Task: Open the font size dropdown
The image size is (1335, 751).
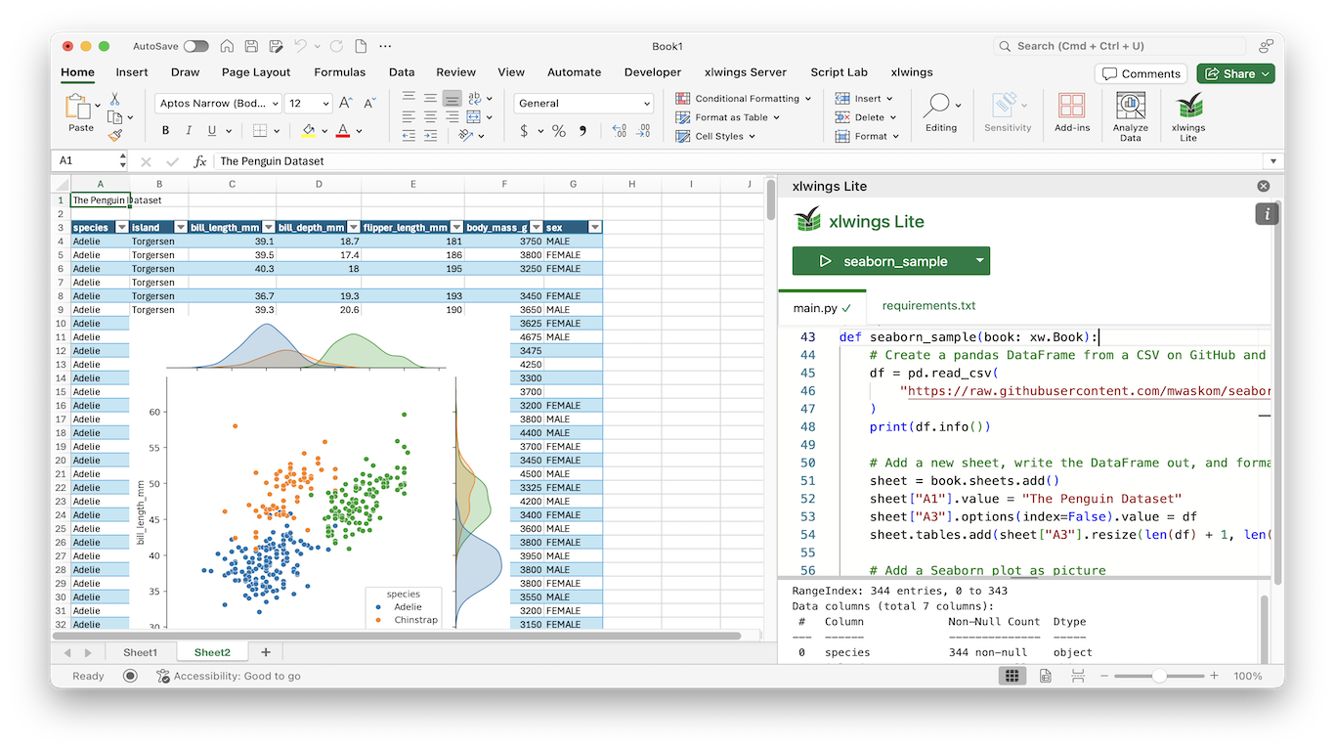Action: pyautogui.click(x=324, y=104)
